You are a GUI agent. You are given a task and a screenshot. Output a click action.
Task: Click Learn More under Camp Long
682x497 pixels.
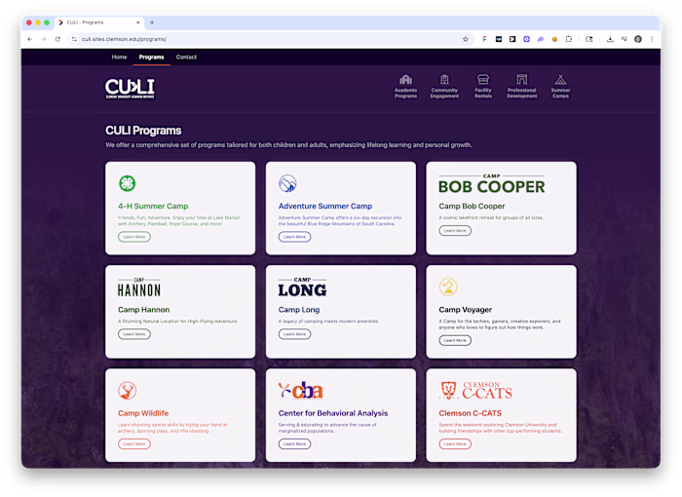pyautogui.click(x=294, y=334)
